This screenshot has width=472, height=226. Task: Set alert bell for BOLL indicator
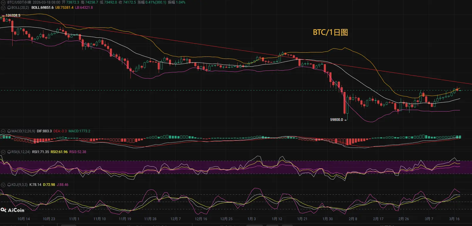pos(9,8)
